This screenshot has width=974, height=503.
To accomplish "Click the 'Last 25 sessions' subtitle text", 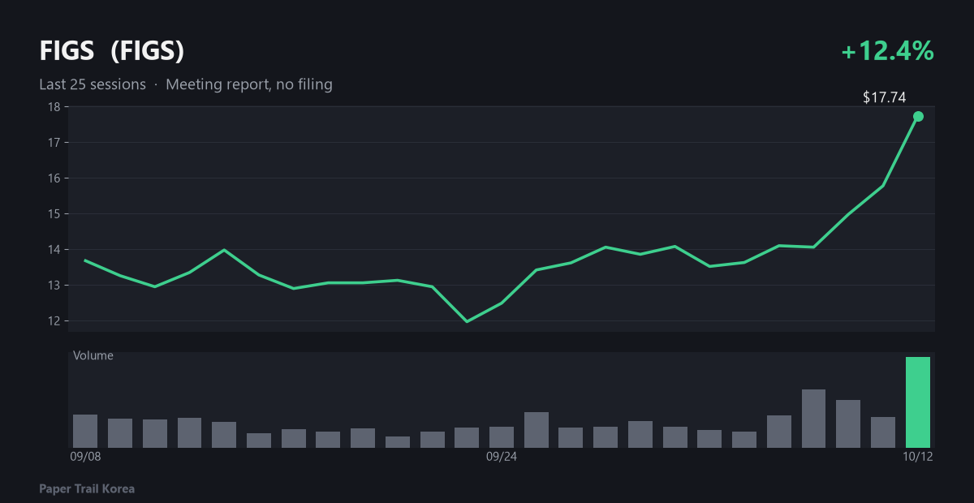I will click(93, 84).
